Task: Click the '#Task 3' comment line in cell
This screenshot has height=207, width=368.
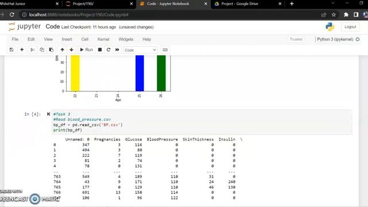Action: pyautogui.click(x=62, y=114)
